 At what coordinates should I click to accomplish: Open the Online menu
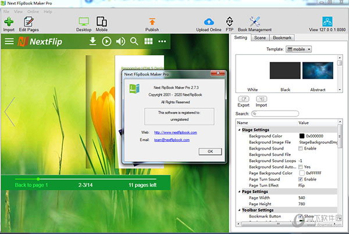33,12
